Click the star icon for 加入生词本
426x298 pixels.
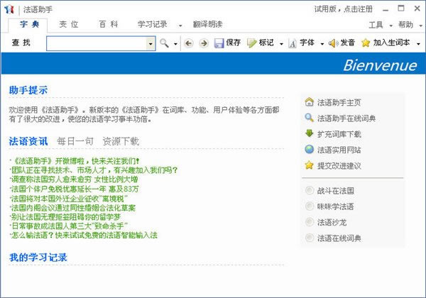[366, 43]
